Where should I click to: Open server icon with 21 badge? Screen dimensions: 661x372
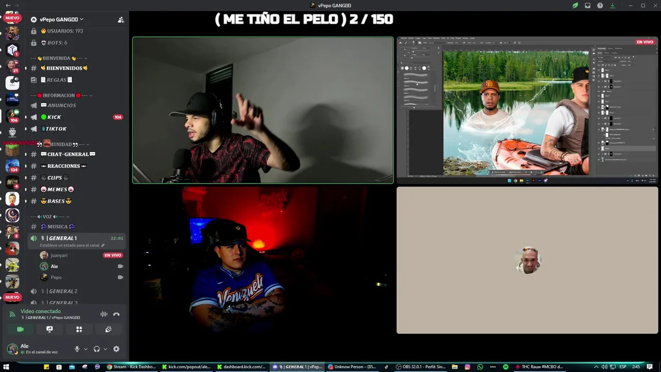point(12,66)
